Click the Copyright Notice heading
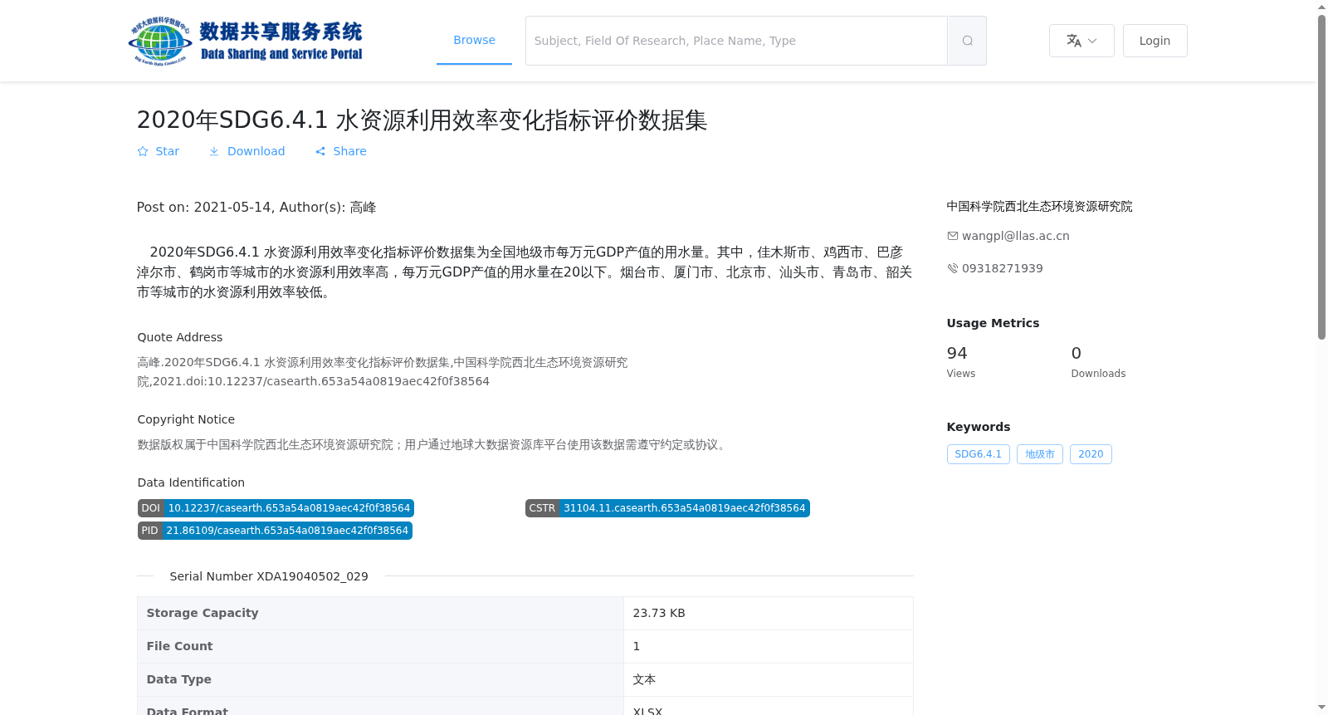The height and width of the screenshot is (715, 1328). pyautogui.click(x=186, y=419)
